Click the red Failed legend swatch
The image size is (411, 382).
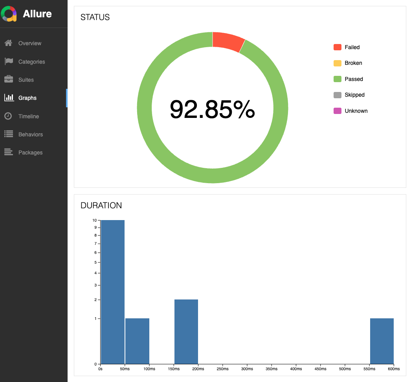[337, 47]
